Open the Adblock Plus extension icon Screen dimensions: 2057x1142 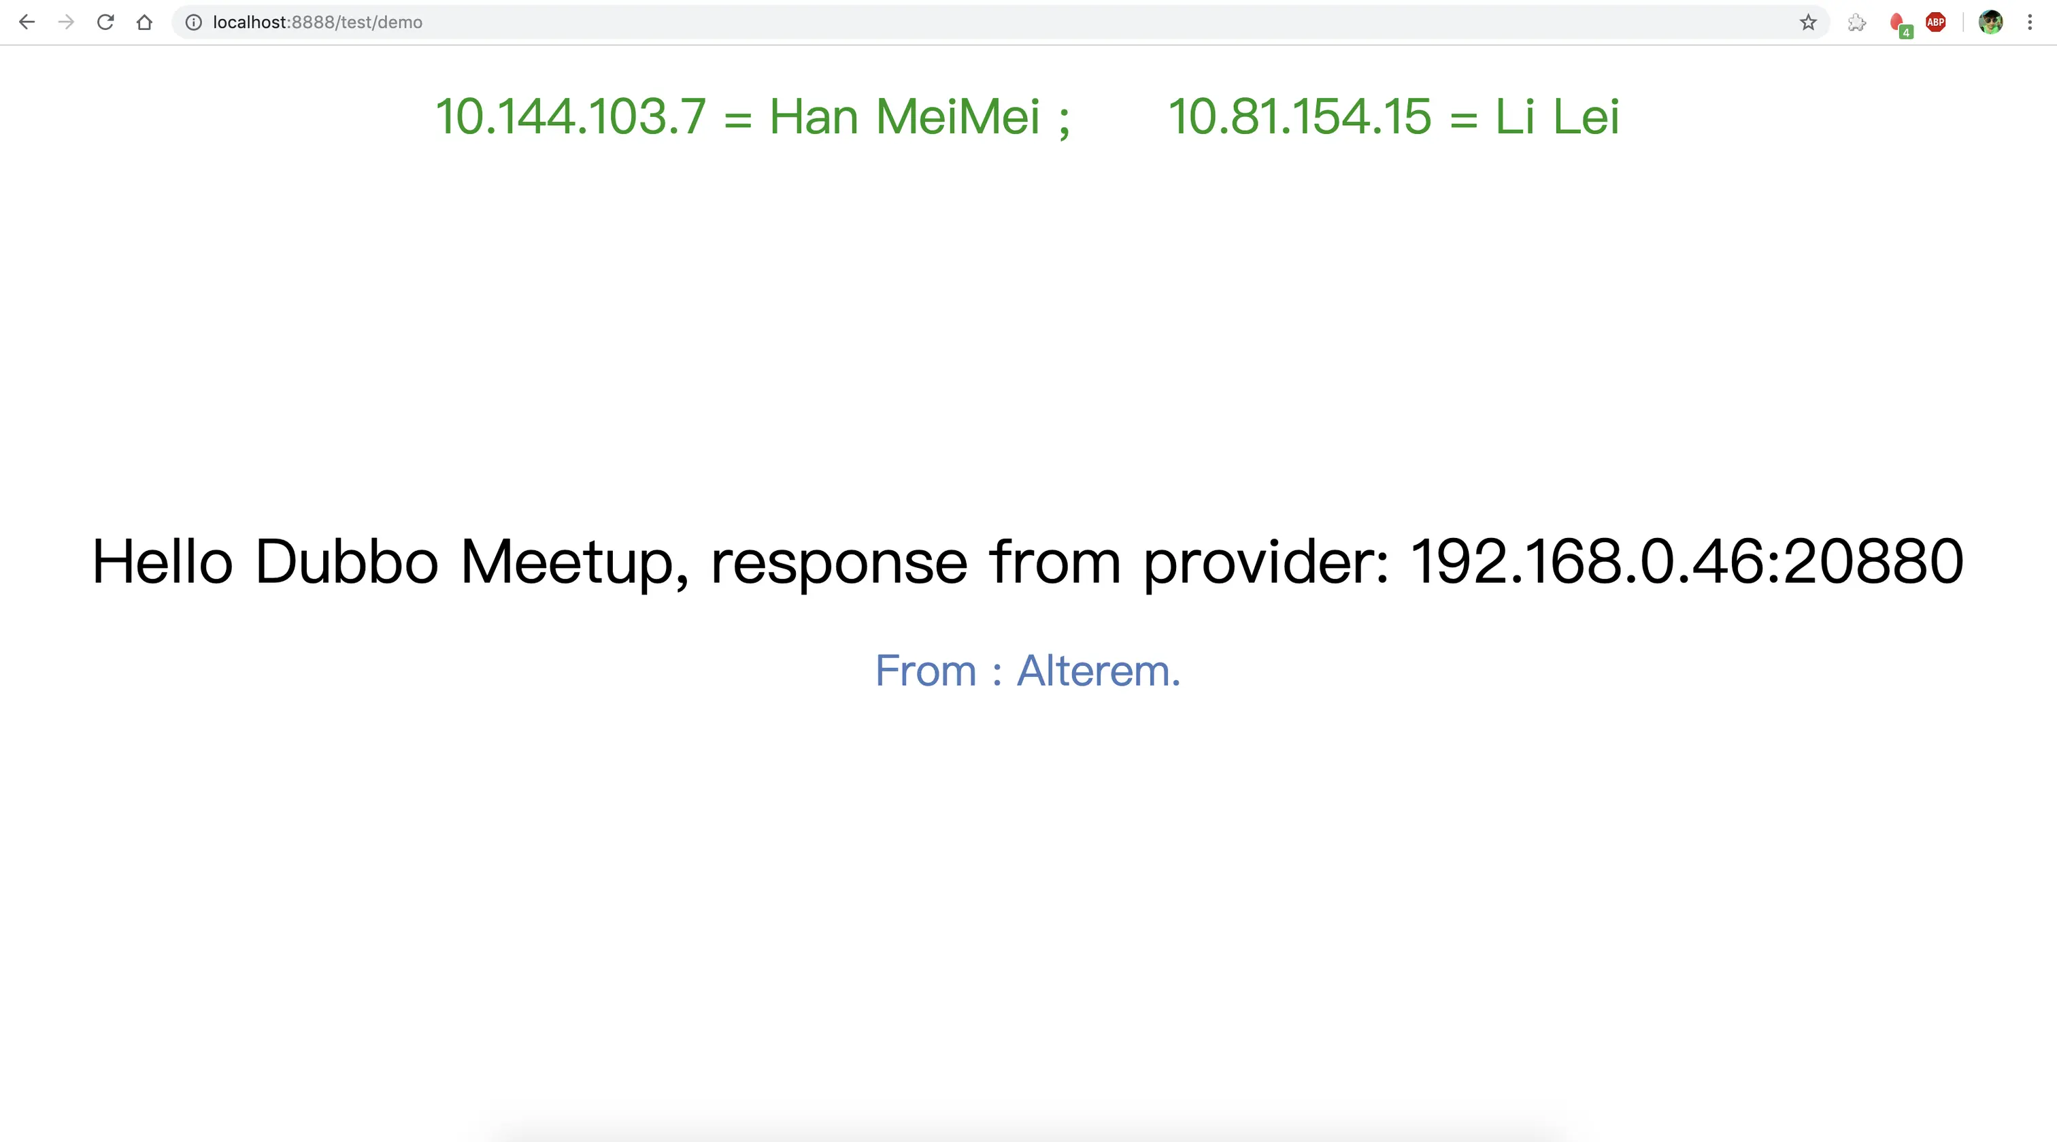(1936, 22)
